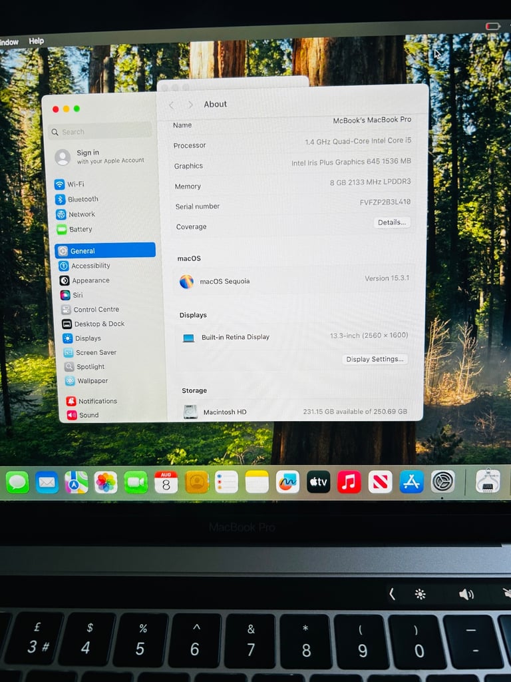Open Desktop & Dock settings

(93, 324)
